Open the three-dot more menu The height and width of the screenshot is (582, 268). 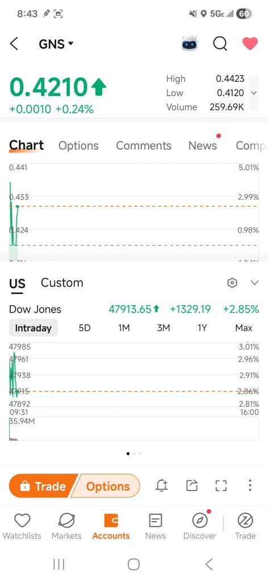tap(250, 485)
